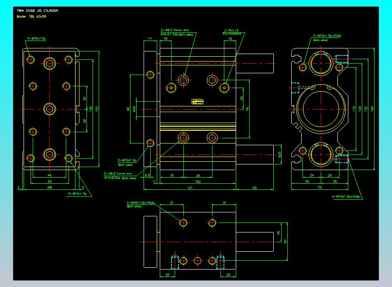392x287 pixels.
Task: Click the 8.5 horizontal dimension
Action: [148, 175]
